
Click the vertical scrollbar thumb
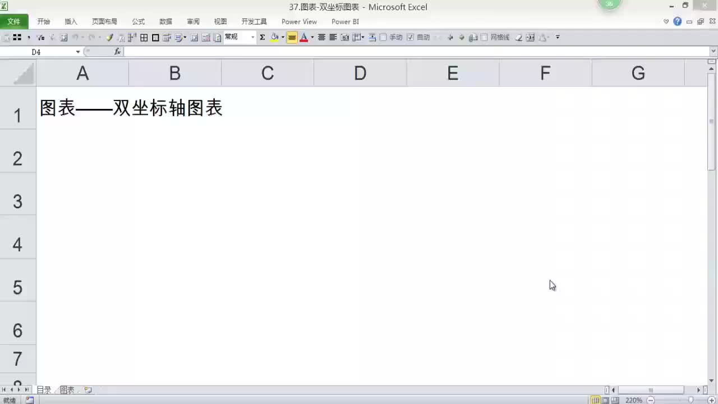coord(712,121)
